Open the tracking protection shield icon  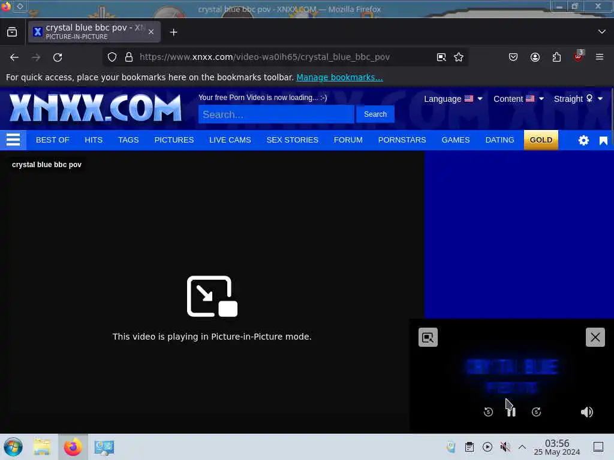click(112, 57)
